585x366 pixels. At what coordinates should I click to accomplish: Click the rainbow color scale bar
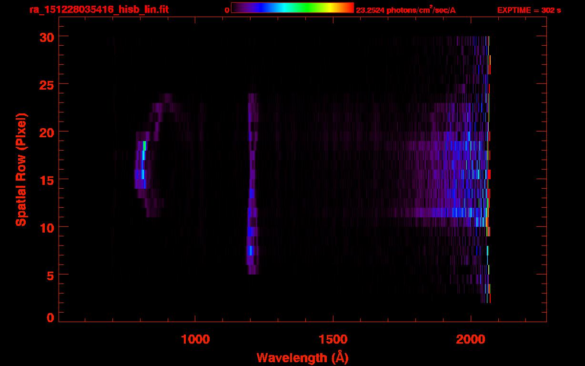pyautogui.click(x=292, y=8)
